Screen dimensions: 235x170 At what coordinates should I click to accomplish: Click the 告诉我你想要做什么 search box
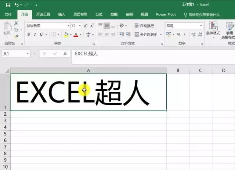[202, 15]
